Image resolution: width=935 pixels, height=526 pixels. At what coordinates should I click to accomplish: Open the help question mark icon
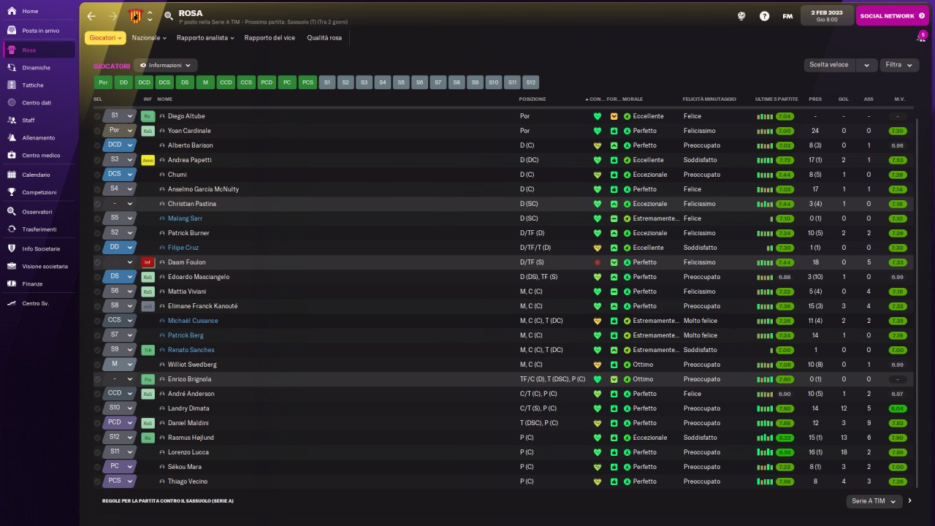point(764,16)
